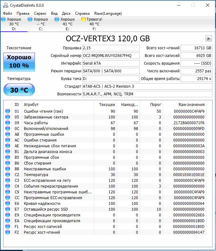
Task: Click the host reads value 16711 GB
Action: click(x=197, y=48)
